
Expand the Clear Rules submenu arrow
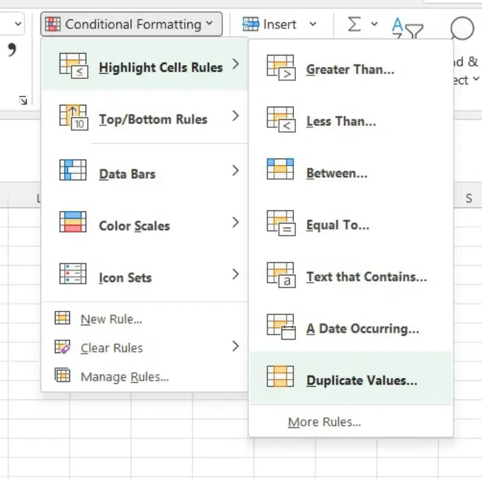click(235, 346)
